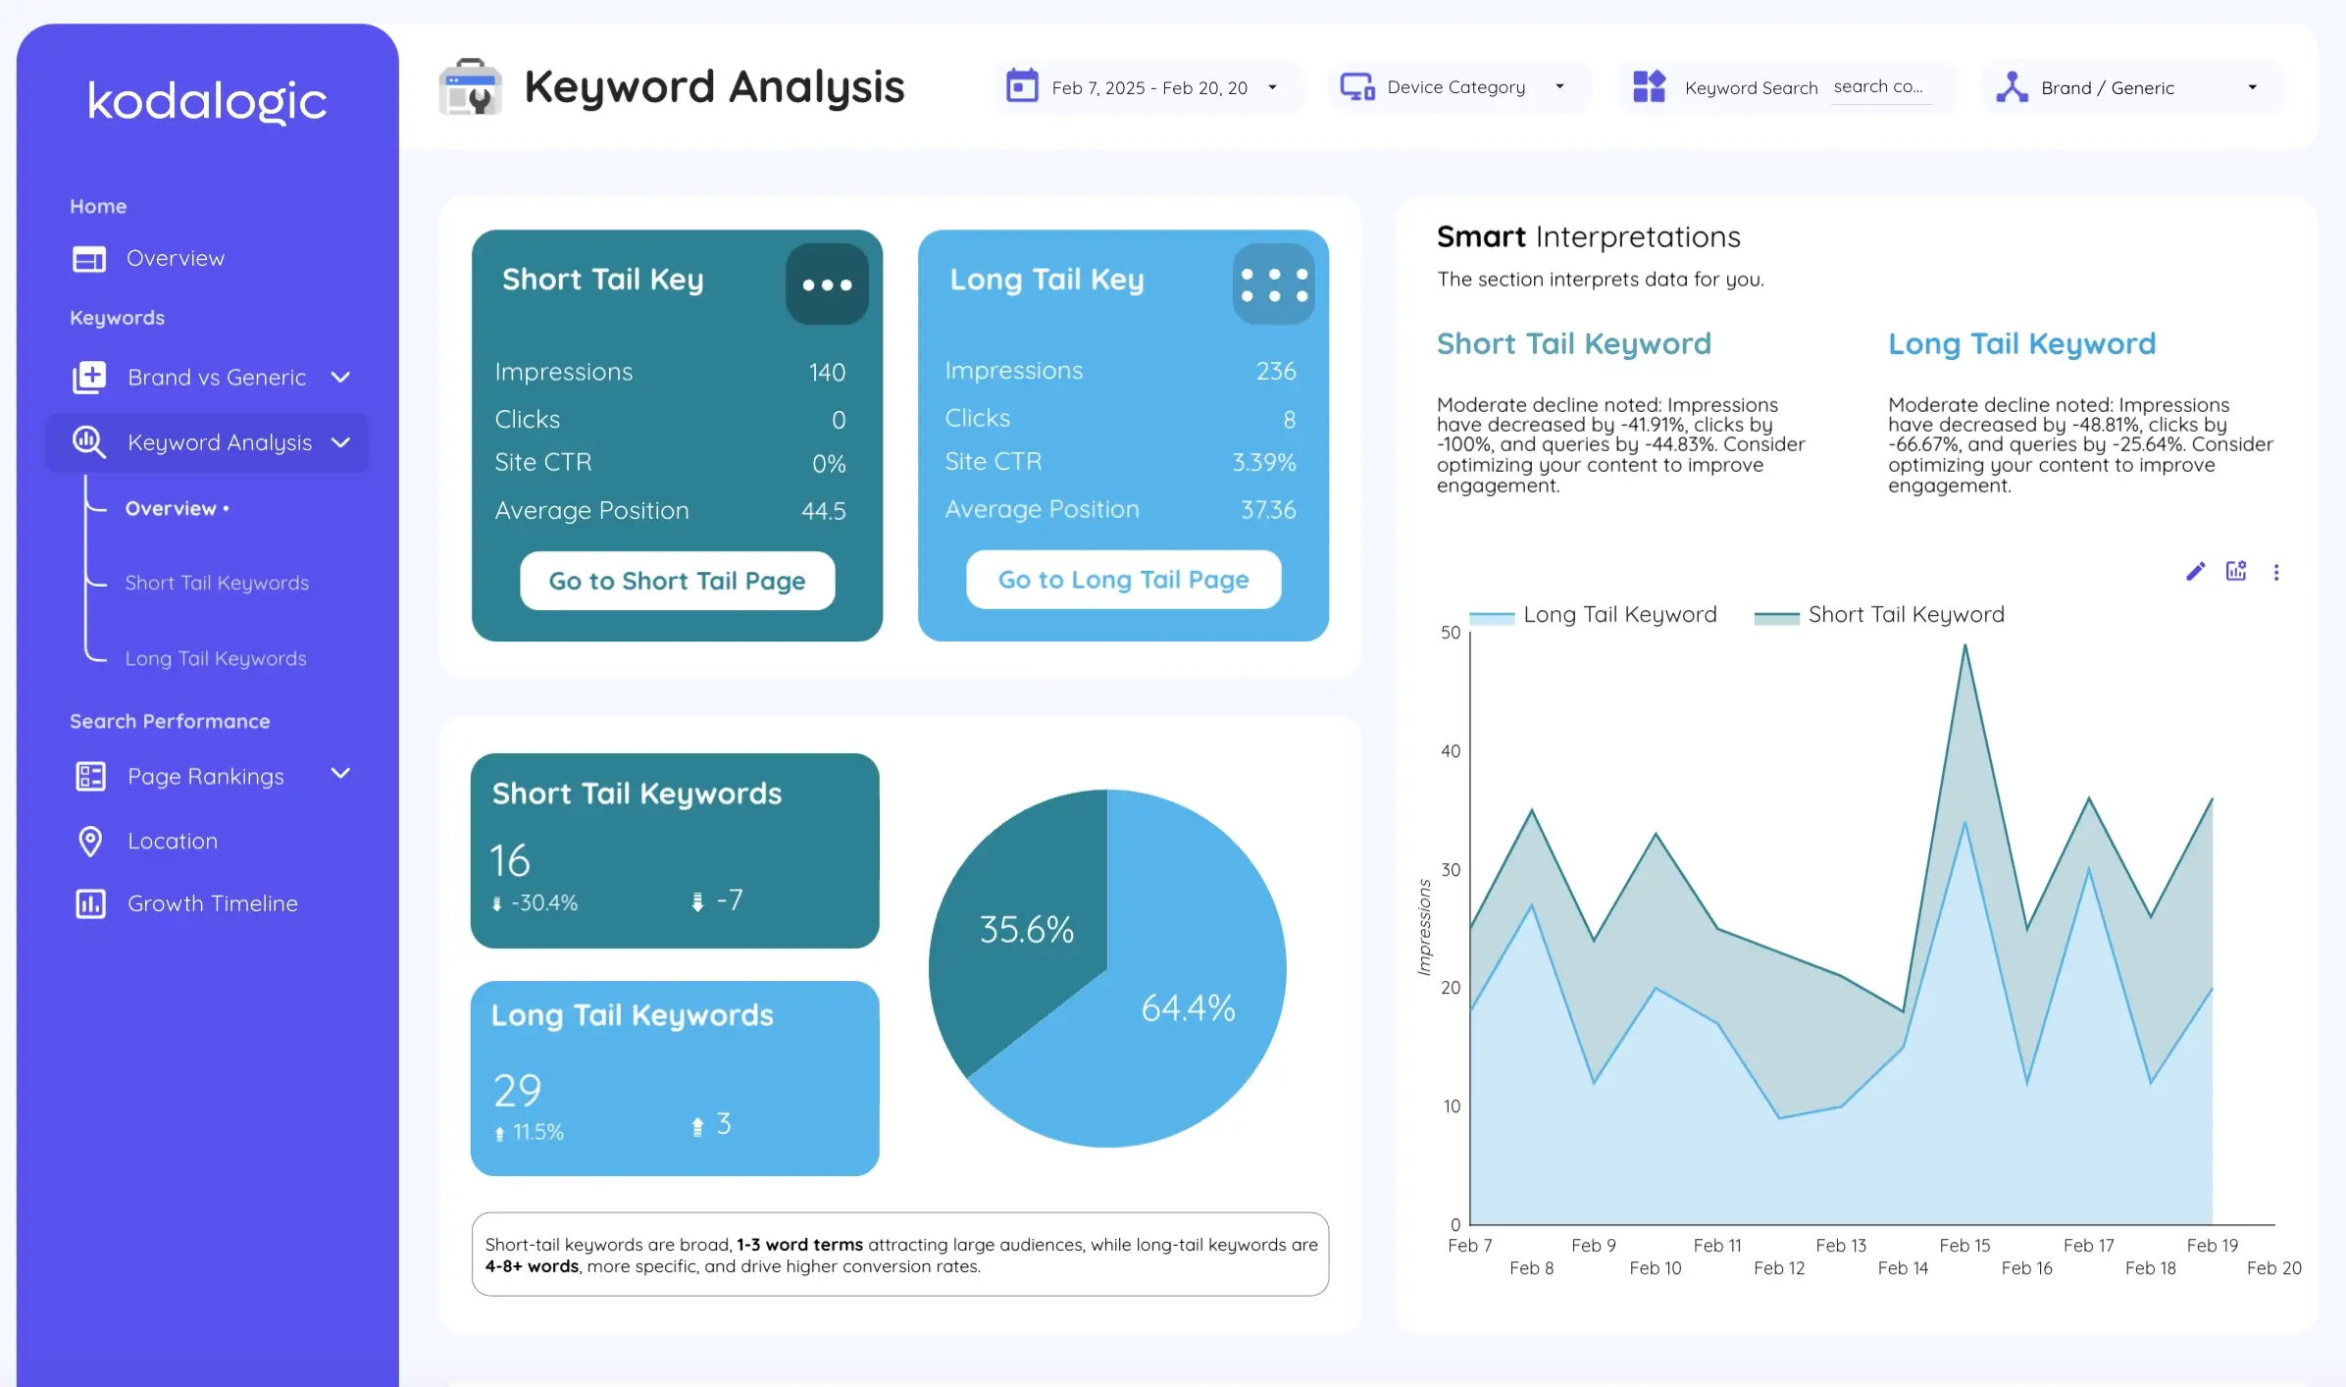Open the Page Rankings menu item

pyautogui.click(x=206, y=777)
